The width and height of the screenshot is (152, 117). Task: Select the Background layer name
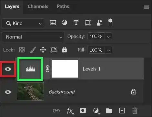tap(62, 92)
